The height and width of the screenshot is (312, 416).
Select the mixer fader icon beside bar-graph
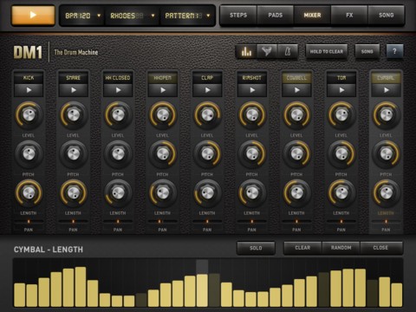click(x=267, y=52)
